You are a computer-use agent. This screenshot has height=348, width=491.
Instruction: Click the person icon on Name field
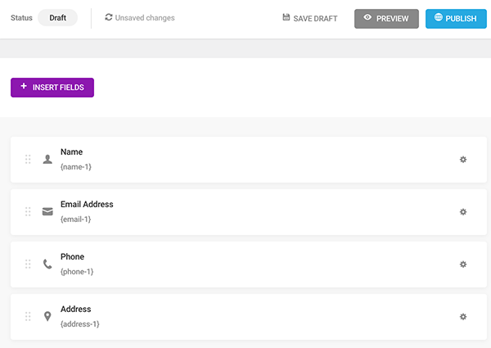tap(47, 160)
